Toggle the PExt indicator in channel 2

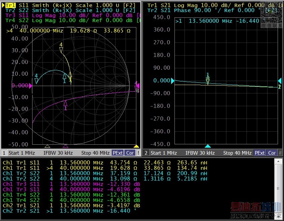pyautogui.click(x=260, y=153)
